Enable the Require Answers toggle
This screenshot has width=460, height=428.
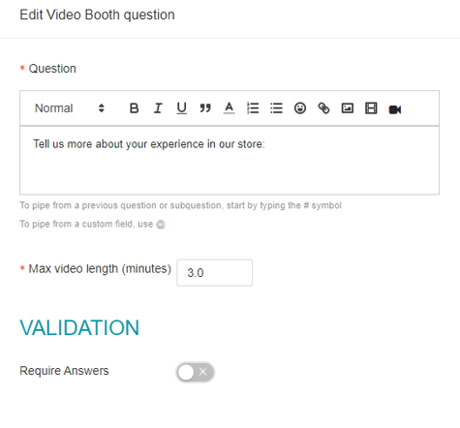196,372
